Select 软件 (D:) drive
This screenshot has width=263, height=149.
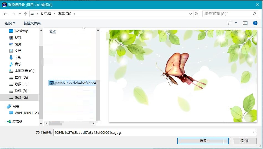tap(21, 78)
